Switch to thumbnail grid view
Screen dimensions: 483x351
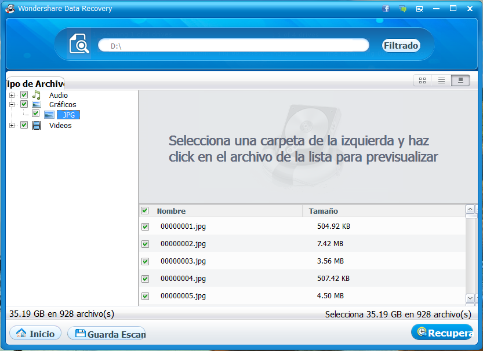click(x=422, y=81)
